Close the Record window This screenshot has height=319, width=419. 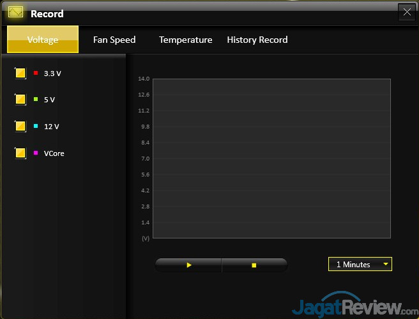[407, 12]
